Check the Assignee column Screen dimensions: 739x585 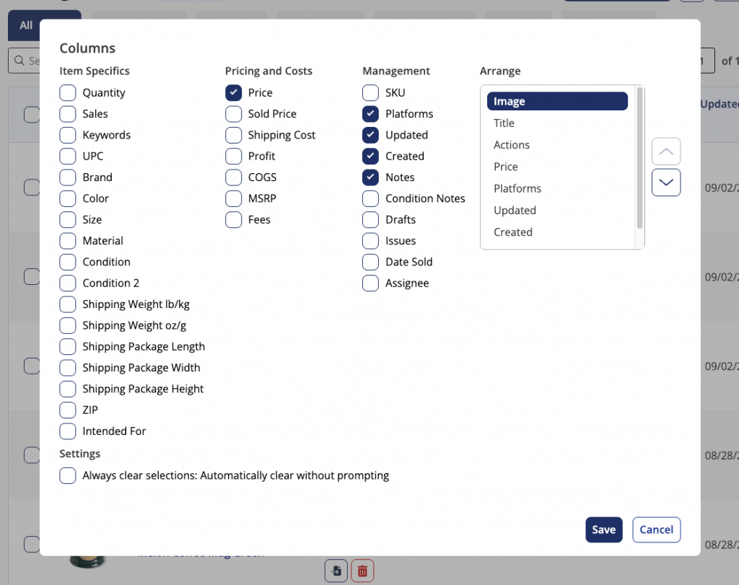point(370,283)
